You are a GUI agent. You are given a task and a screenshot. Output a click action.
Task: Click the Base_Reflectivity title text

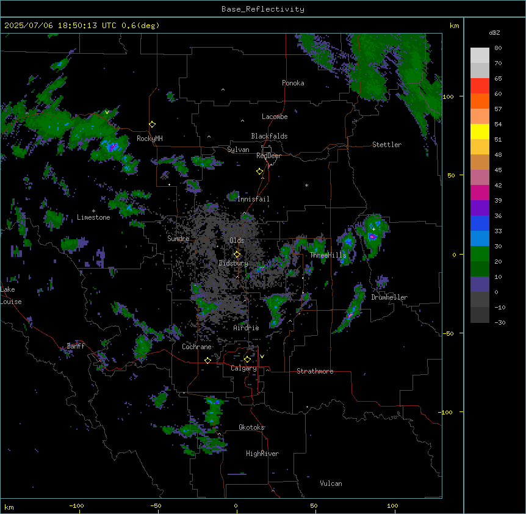coord(263,9)
